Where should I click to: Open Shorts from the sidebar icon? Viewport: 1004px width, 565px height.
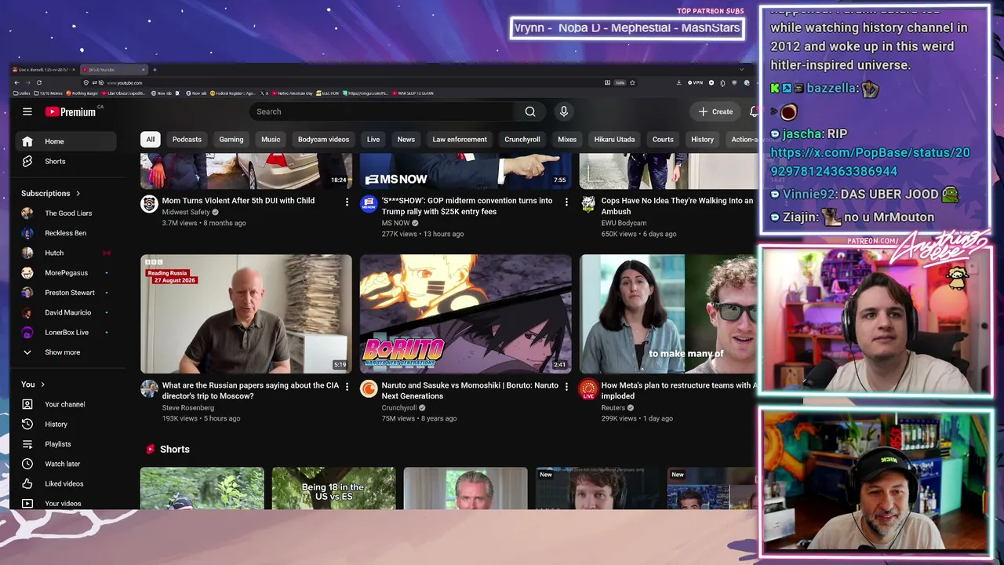point(27,161)
